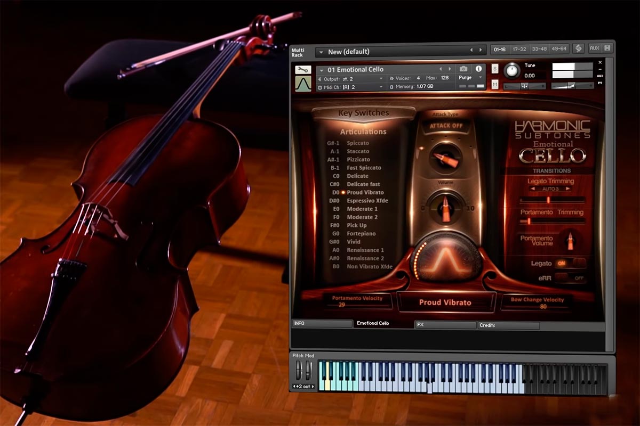Toggle the Legato ON switch
640x426 pixels.
570,263
